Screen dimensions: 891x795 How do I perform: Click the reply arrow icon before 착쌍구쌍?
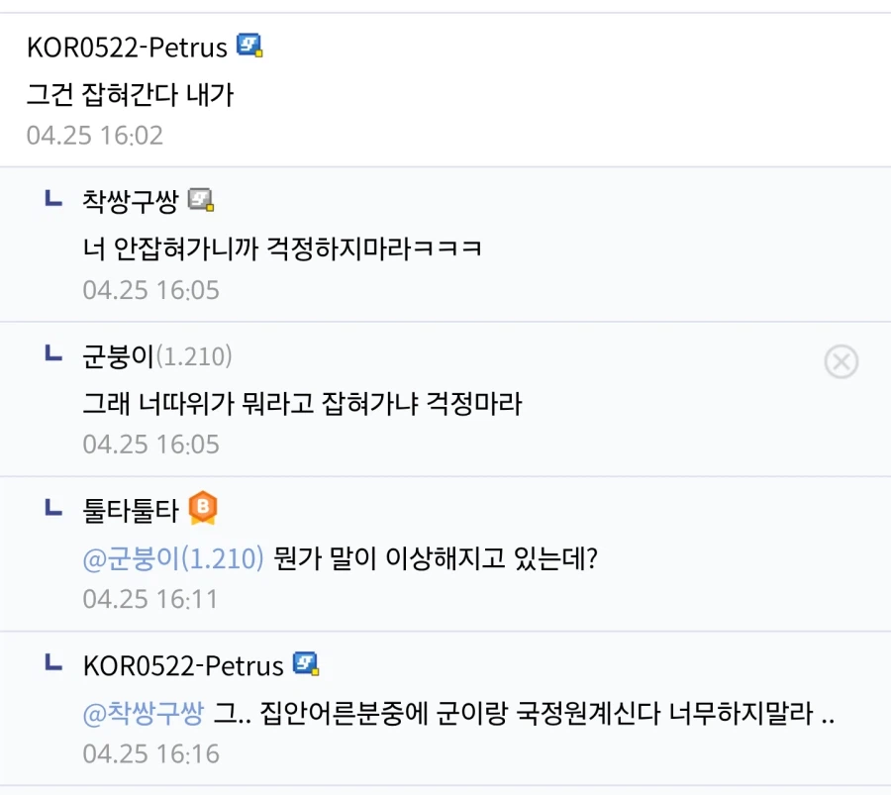(x=53, y=198)
